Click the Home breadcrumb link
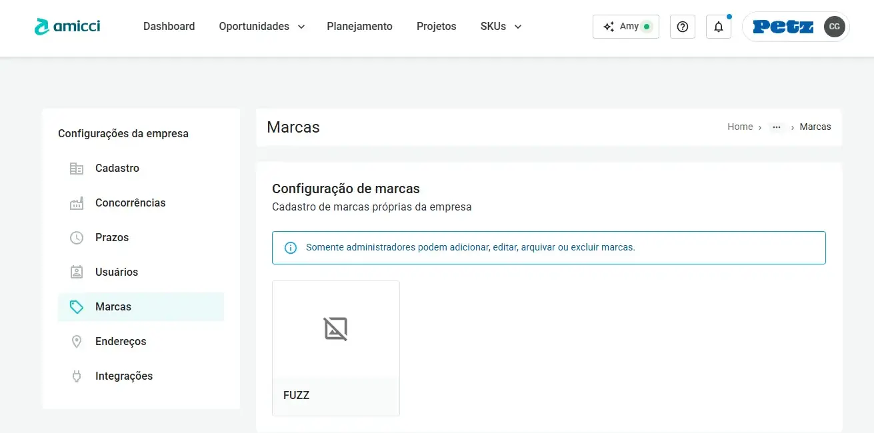Image resolution: width=874 pixels, height=433 pixels. coord(739,127)
